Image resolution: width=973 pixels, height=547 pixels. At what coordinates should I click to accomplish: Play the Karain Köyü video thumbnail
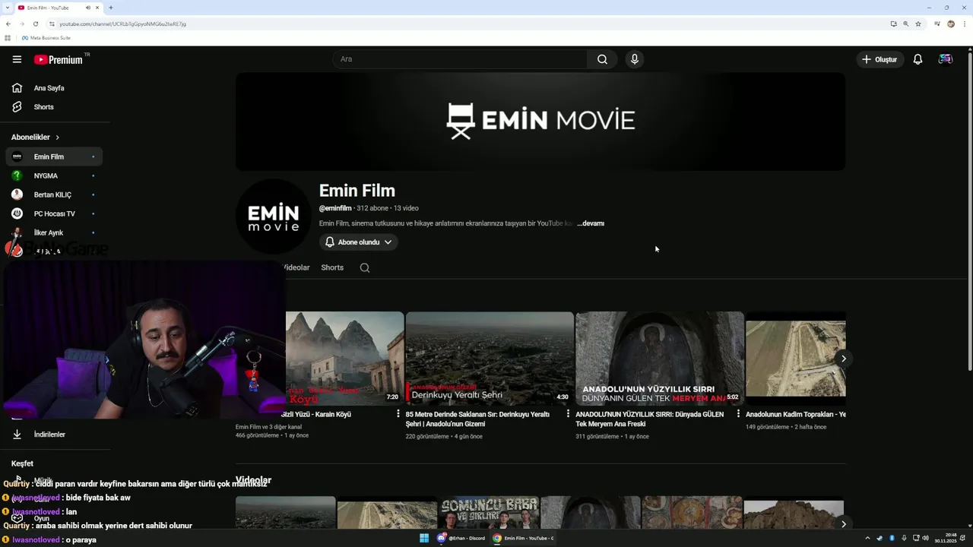[x=344, y=358]
